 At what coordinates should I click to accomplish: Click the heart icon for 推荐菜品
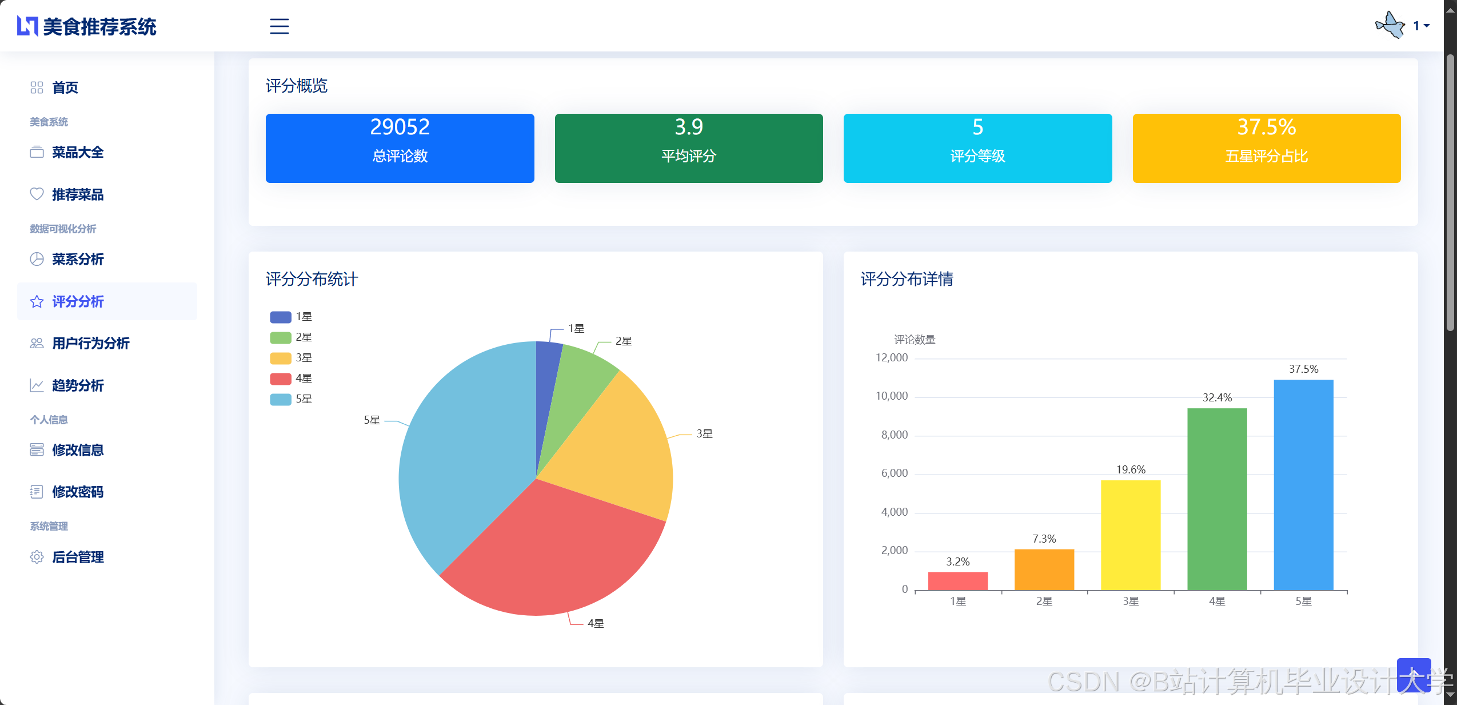37,194
